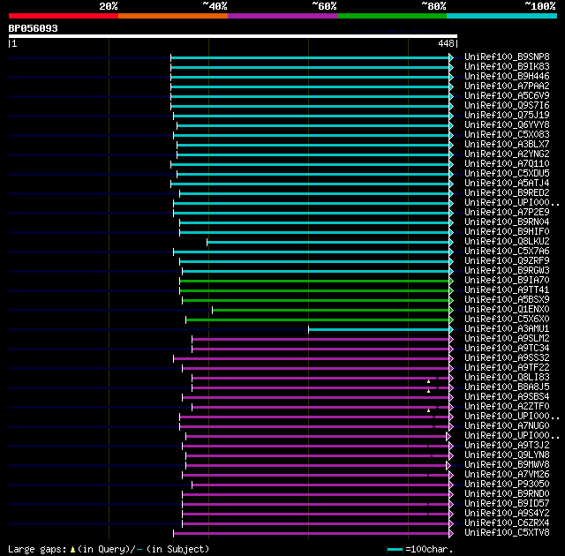
Task: Click the end arrowhead of UniRef100_B9MWV8 bar
Action: [448, 466]
